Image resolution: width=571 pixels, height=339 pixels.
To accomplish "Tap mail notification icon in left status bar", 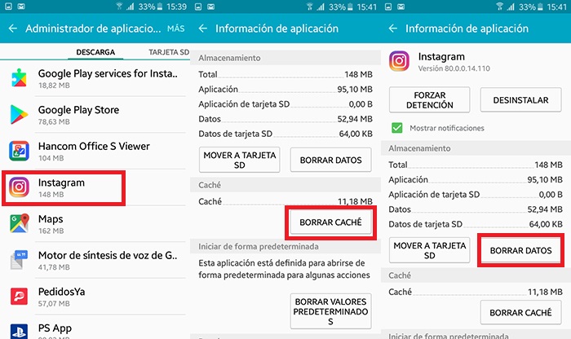I will click(x=20, y=7).
